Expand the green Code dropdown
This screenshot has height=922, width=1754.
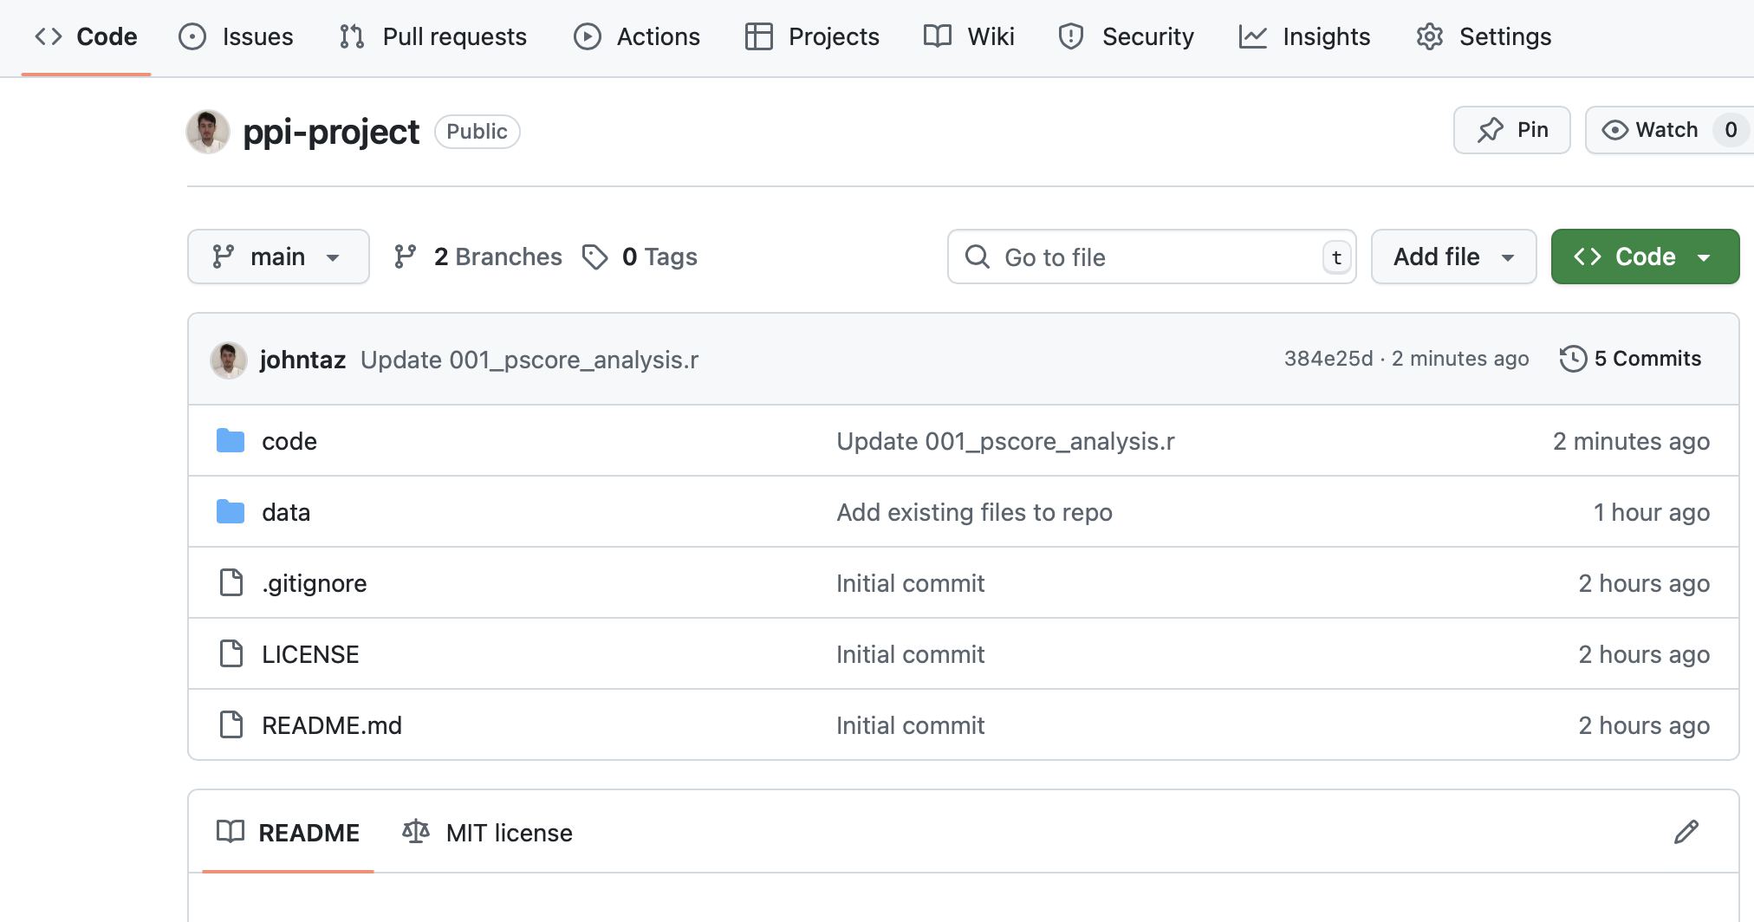pyautogui.click(x=1644, y=256)
